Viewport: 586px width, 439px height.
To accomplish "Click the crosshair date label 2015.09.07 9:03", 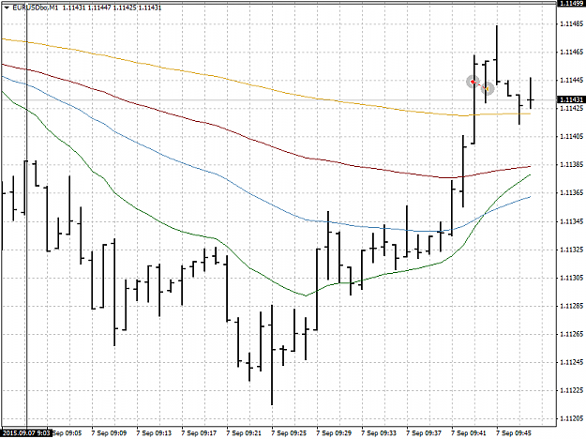I will 27,432.
